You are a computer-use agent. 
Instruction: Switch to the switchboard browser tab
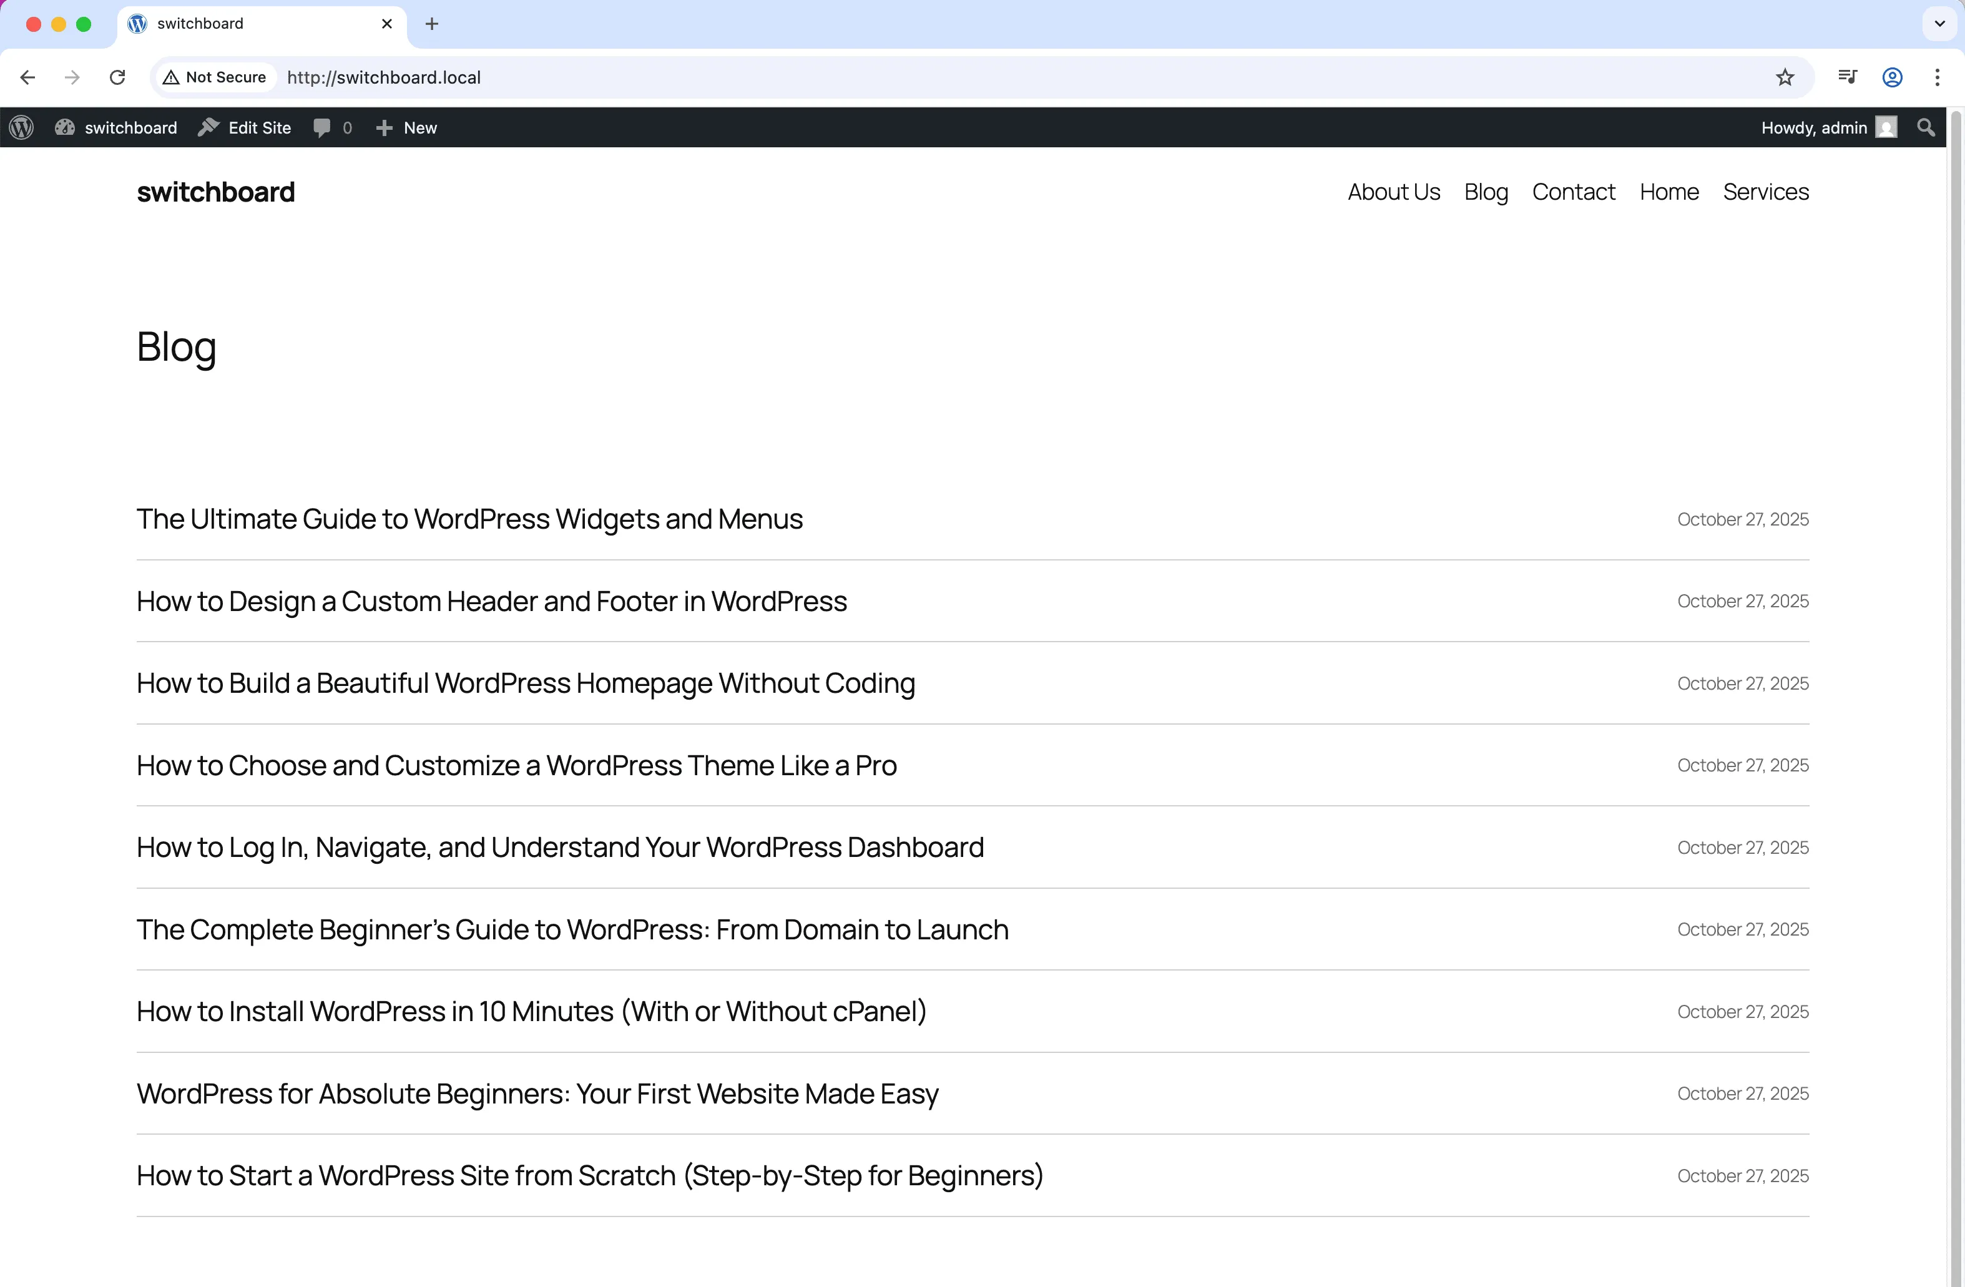[x=248, y=24]
